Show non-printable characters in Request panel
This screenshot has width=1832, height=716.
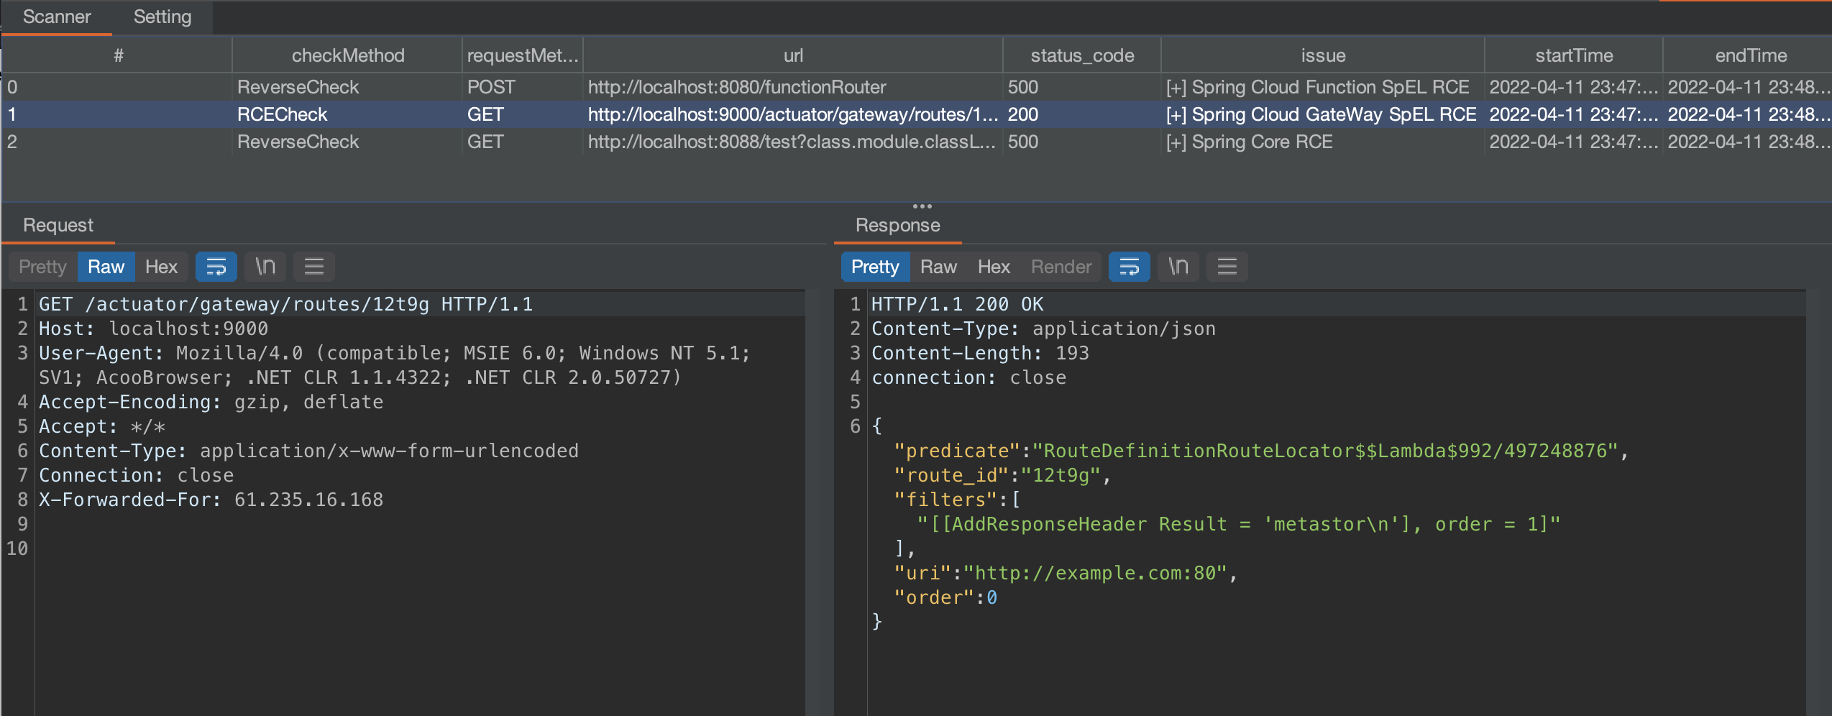[265, 267]
